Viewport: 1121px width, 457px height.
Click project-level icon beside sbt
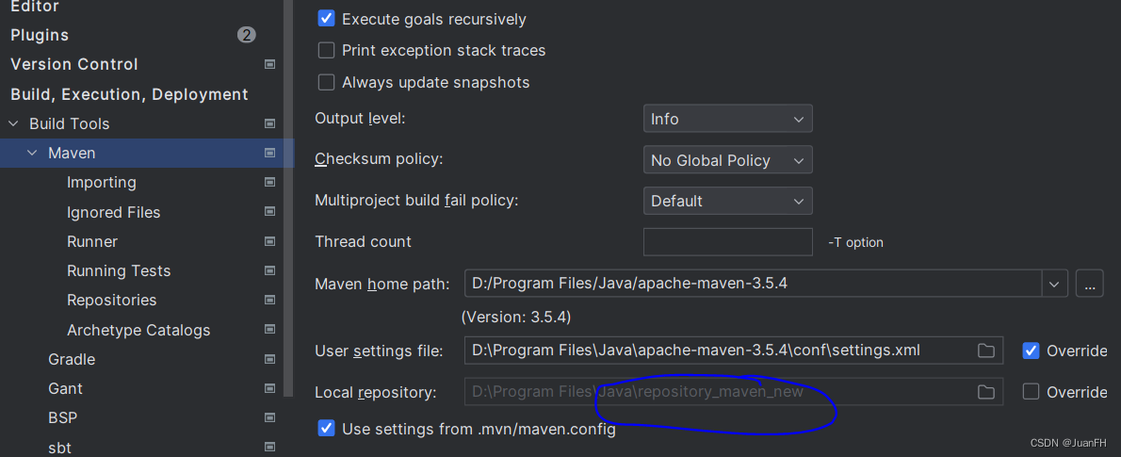pyautogui.click(x=269, y=447)
